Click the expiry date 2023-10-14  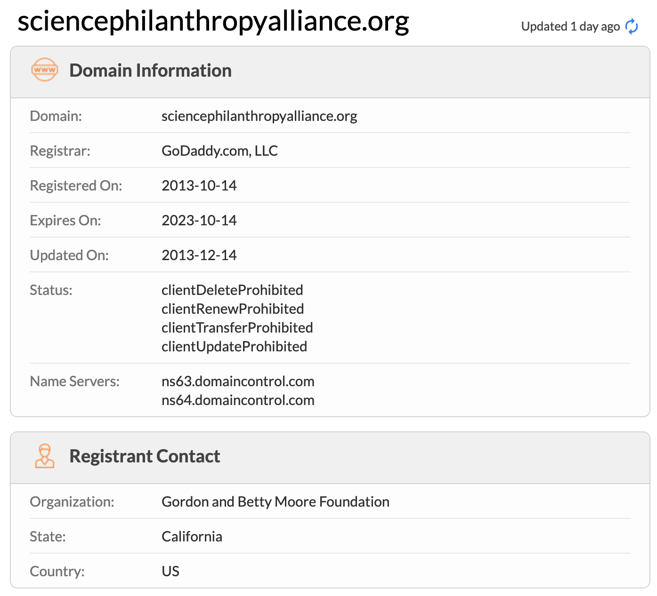coord(199,220)
